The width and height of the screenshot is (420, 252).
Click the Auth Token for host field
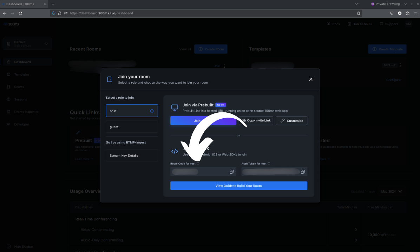[274, 171]
